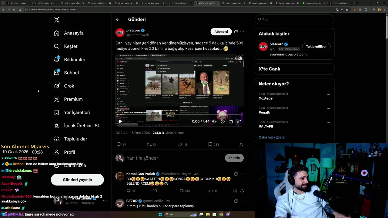Expand video to fullscreen
The width and height of the screenshot is (388, 218).
[x=239, y=121]
